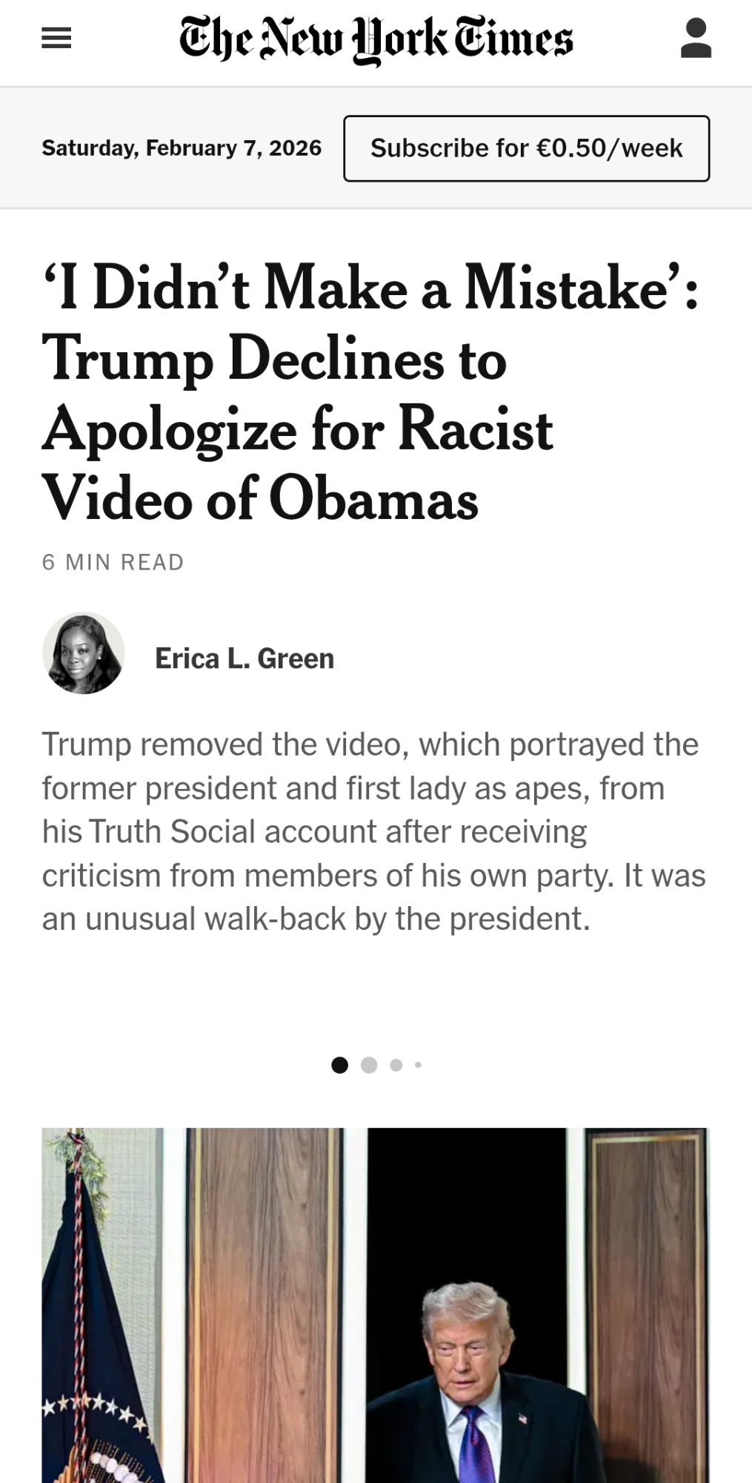Click Erica L. Green's author photo

(x=84, y=653)
